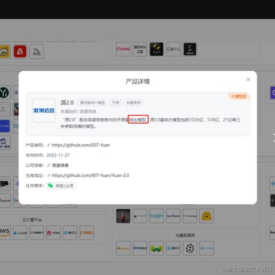Click the dotted sphere logo under 向量数据库
This screenshot has width=275, height=275.
(190, 248)
